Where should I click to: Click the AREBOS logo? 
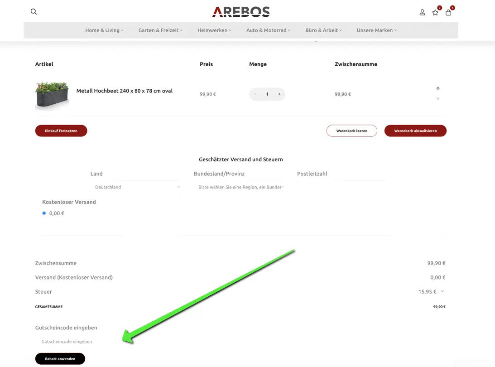[x=240, y=12]
